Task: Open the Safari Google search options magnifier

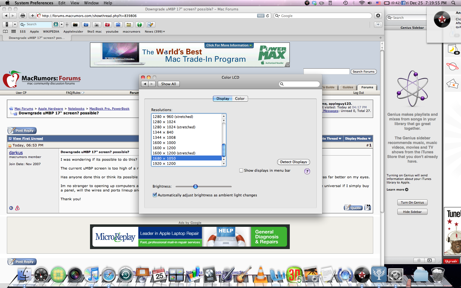Action: click(278, 16)
